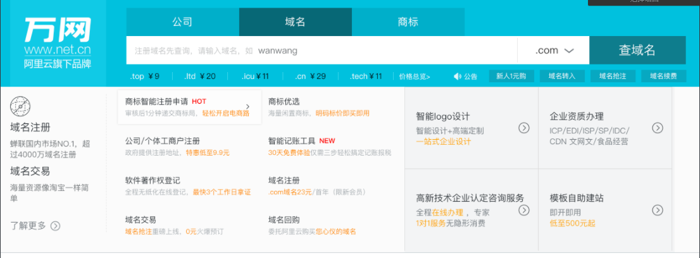Viewport: 700px width, 258px height.
Task: Open 域名交易 entry in center list
Action: point(141,219)
